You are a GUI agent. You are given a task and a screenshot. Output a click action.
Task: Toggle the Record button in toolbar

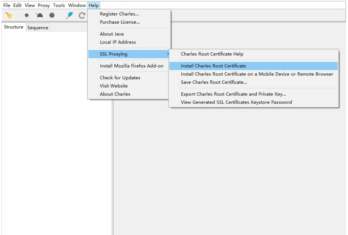click(27, 15)
